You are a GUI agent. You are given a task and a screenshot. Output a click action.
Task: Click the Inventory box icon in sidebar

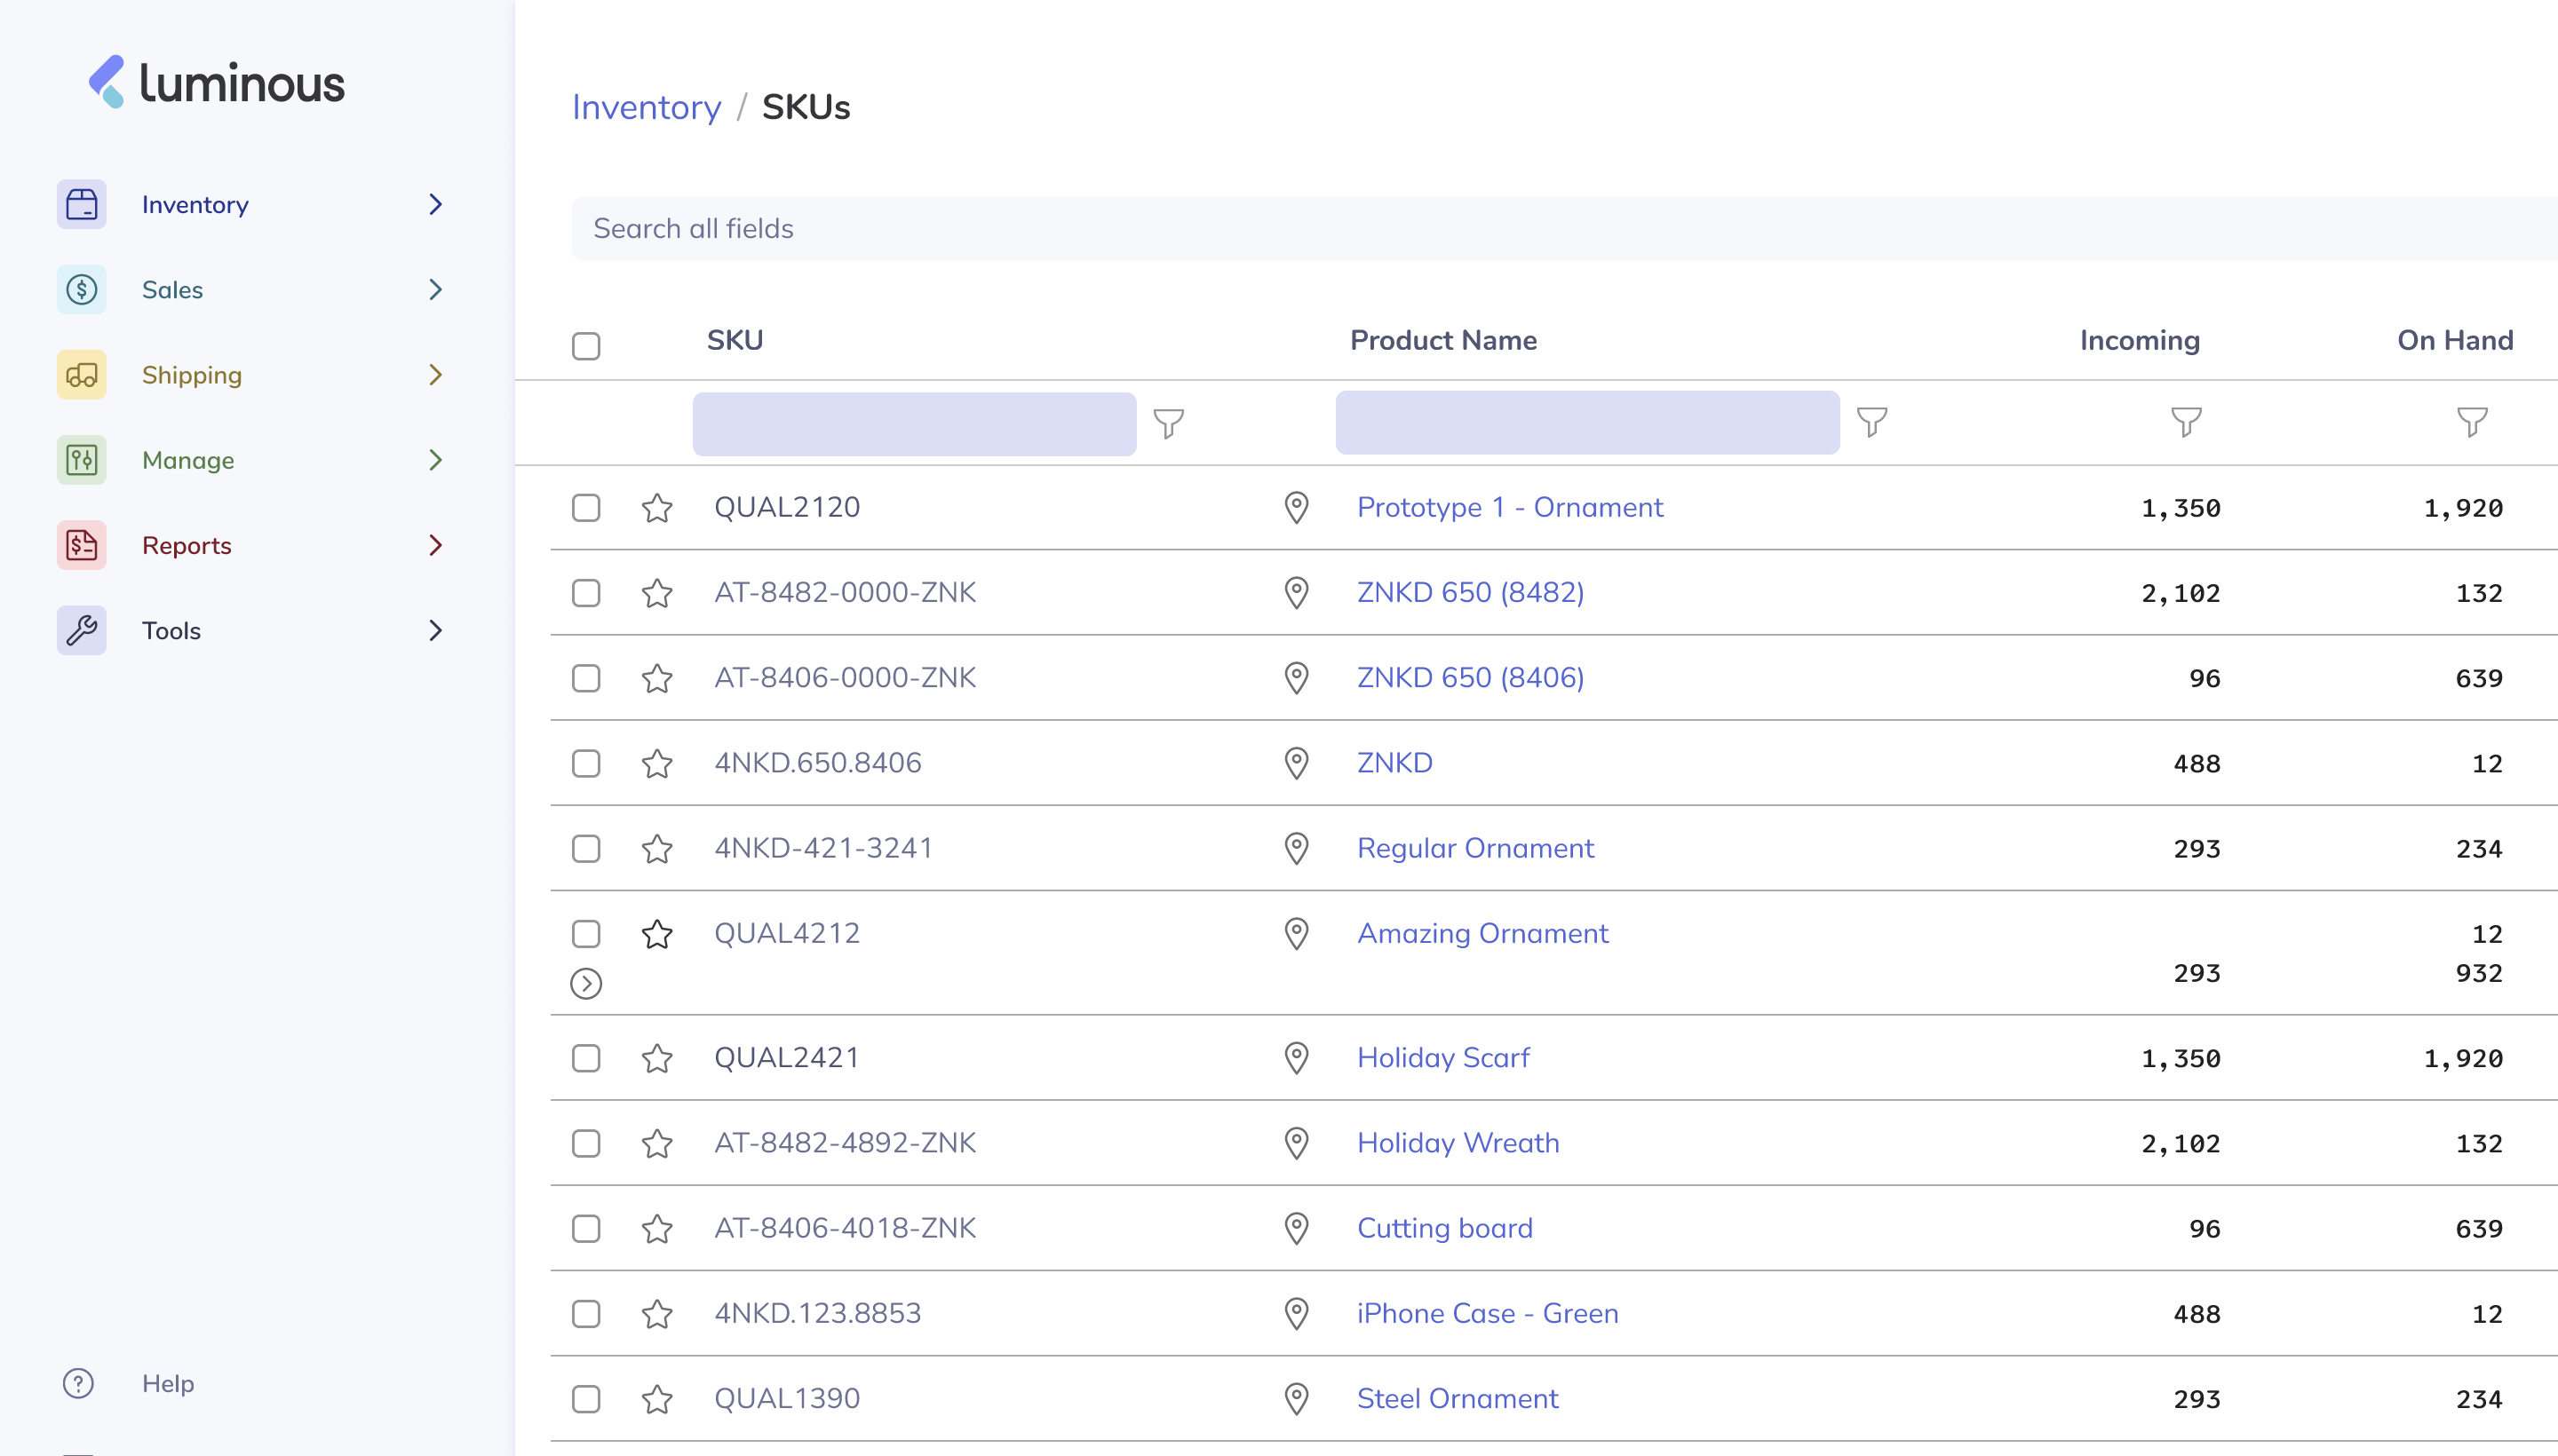pos(81,205)
